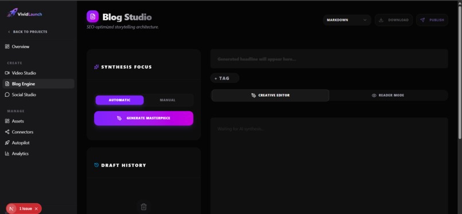The width and height of the screenshot is (462, 214).
Task: Click the Publish paper plane icon
Action: pyautogui.click(x=422, y=20)
